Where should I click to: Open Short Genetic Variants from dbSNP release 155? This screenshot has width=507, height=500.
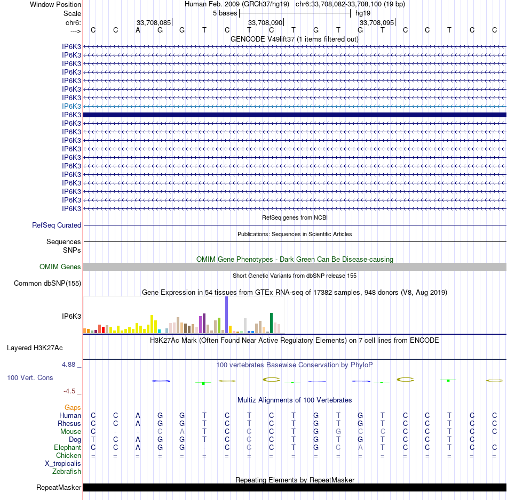tap(295, 276)
